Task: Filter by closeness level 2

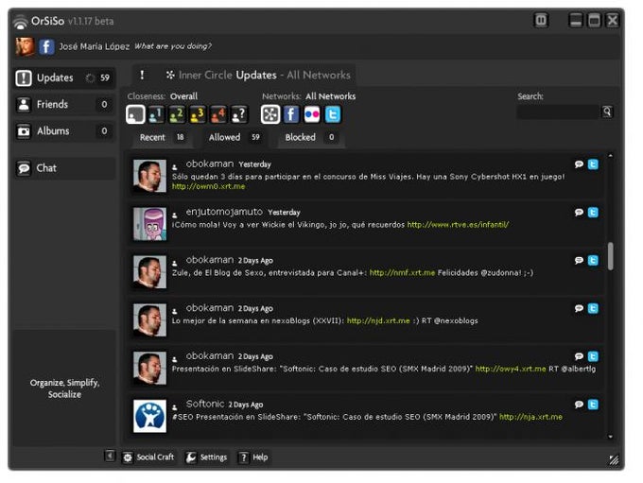Action: pos(177,114)
